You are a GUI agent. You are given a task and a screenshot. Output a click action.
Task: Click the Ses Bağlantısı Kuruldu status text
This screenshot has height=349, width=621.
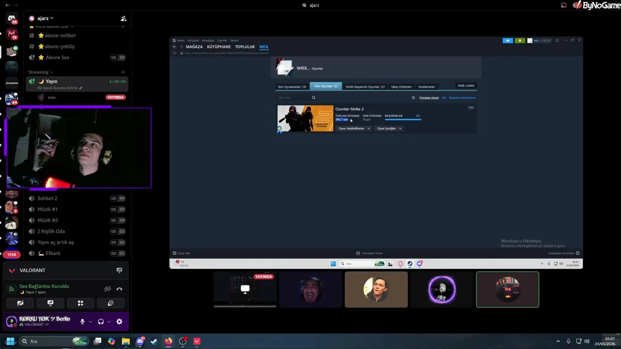point(44,286)
